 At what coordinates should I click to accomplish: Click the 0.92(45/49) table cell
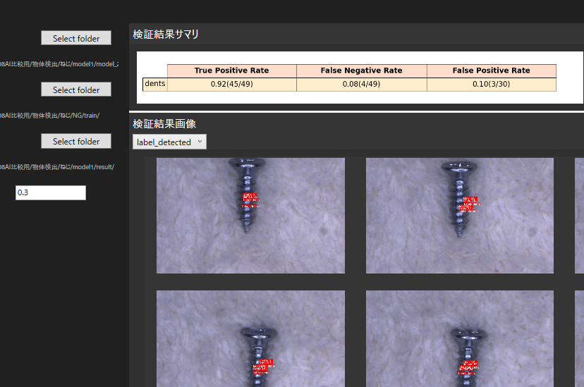tap(231, 85)
